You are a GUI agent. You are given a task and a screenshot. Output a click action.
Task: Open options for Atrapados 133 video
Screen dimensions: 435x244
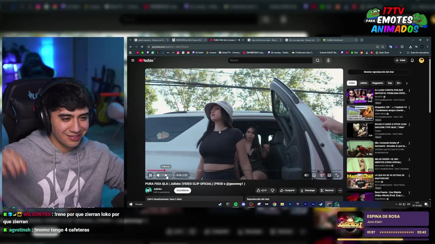[409, 108]
